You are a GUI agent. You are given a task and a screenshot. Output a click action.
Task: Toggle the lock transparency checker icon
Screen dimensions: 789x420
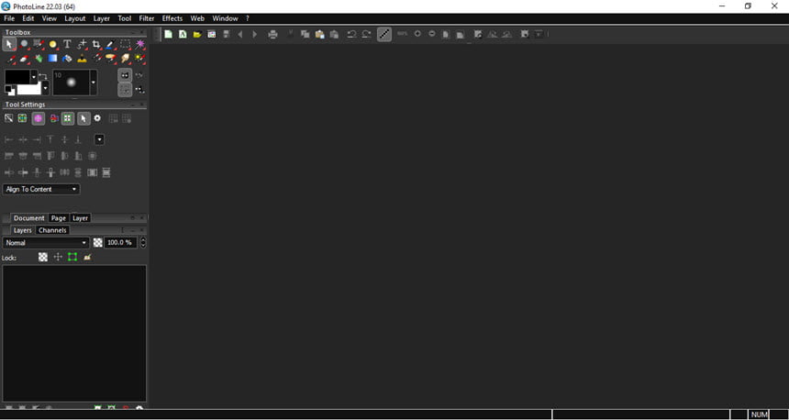(43, 257)
